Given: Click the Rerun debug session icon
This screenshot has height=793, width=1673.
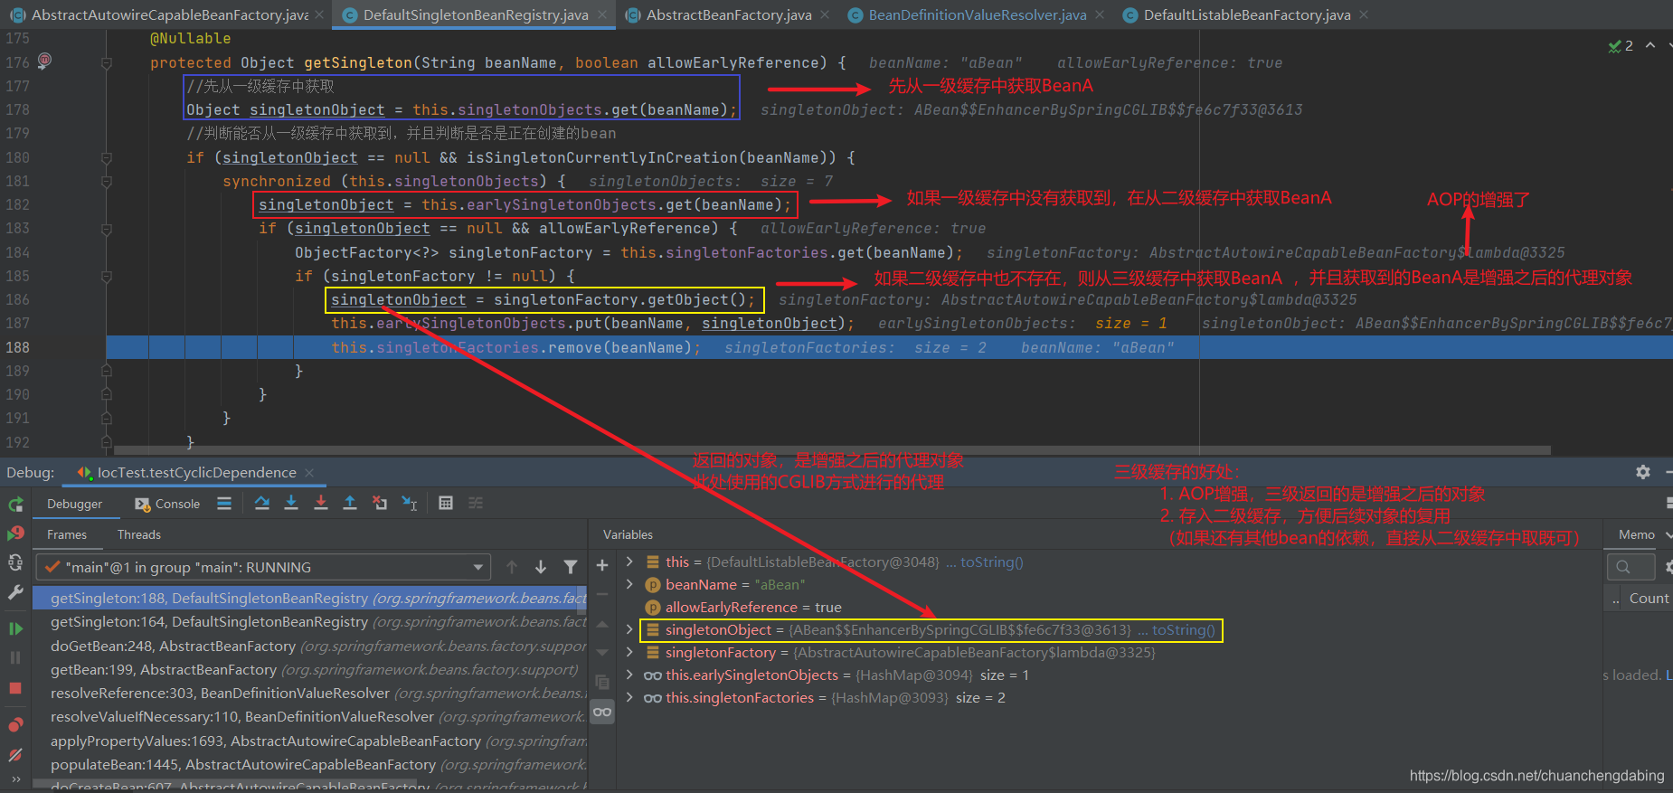Looking at the screenshot, I should pyautogui.click(x=15, y=505).
